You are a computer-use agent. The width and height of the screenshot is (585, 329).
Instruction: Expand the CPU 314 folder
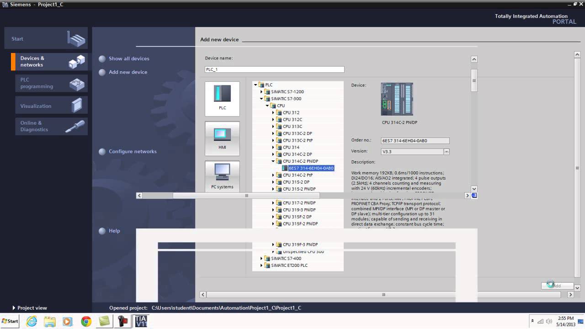(273, 148)
